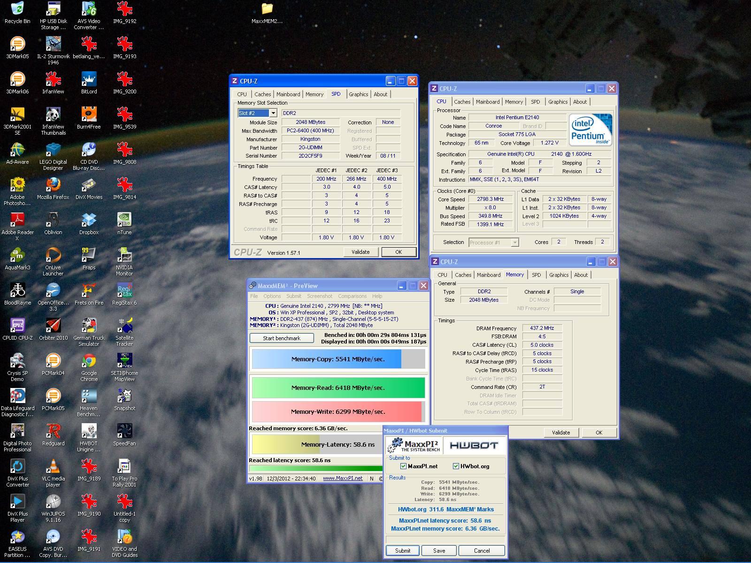Select the Fraps desktop icon
Viewport: 751px width, 563px height.
tap(89, 259)
